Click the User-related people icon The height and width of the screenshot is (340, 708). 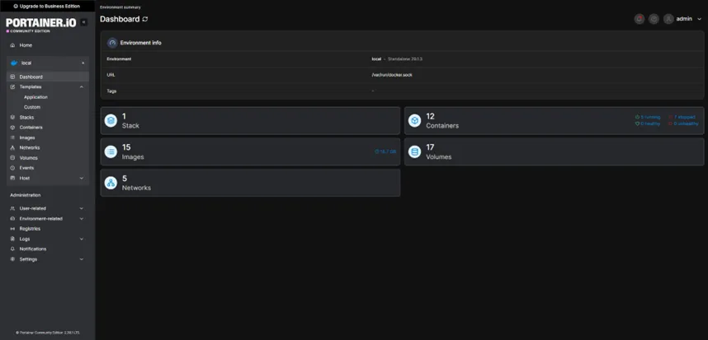pyautogui.click(x=12, y=208)
